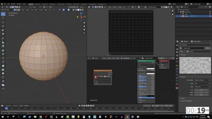Image resolution: width=212 pixels, height=119 pixels.
Task: Open the File menu
Action: coord(5,4)
